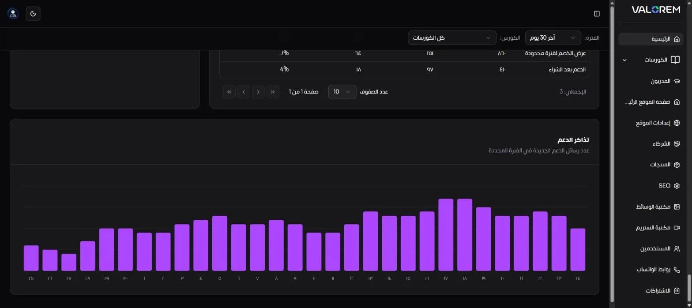Click the تذاكر الدعم chart title
This screenshot has width=692, height=308.
(573, 140)
